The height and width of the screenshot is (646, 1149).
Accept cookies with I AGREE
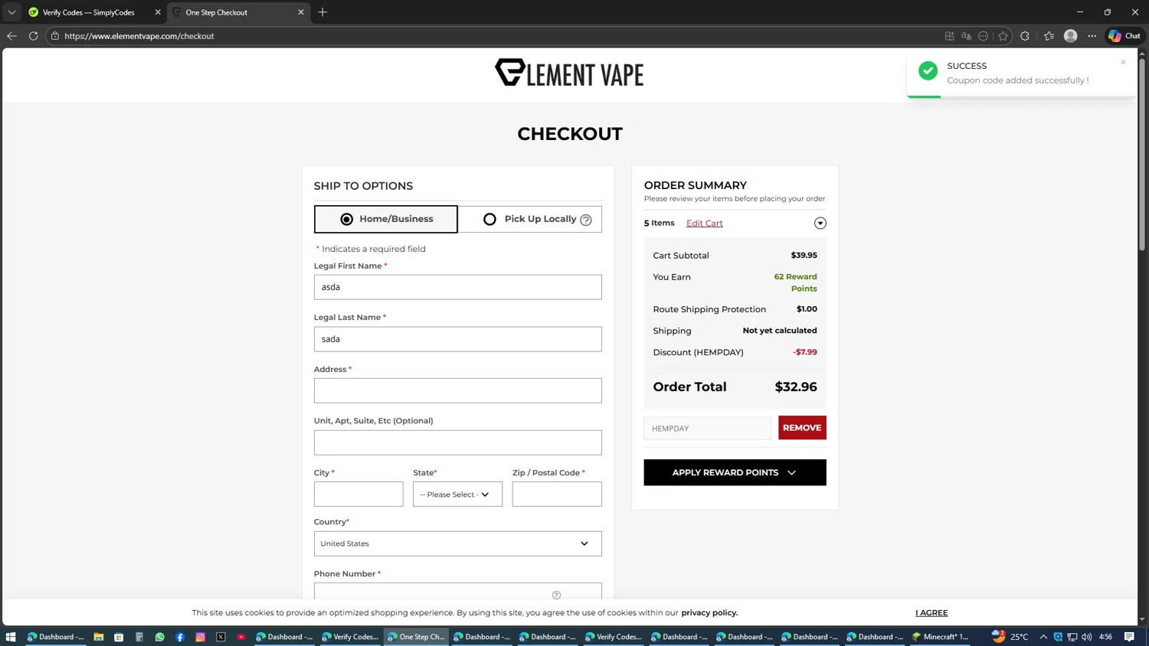(x=931, y=612)
